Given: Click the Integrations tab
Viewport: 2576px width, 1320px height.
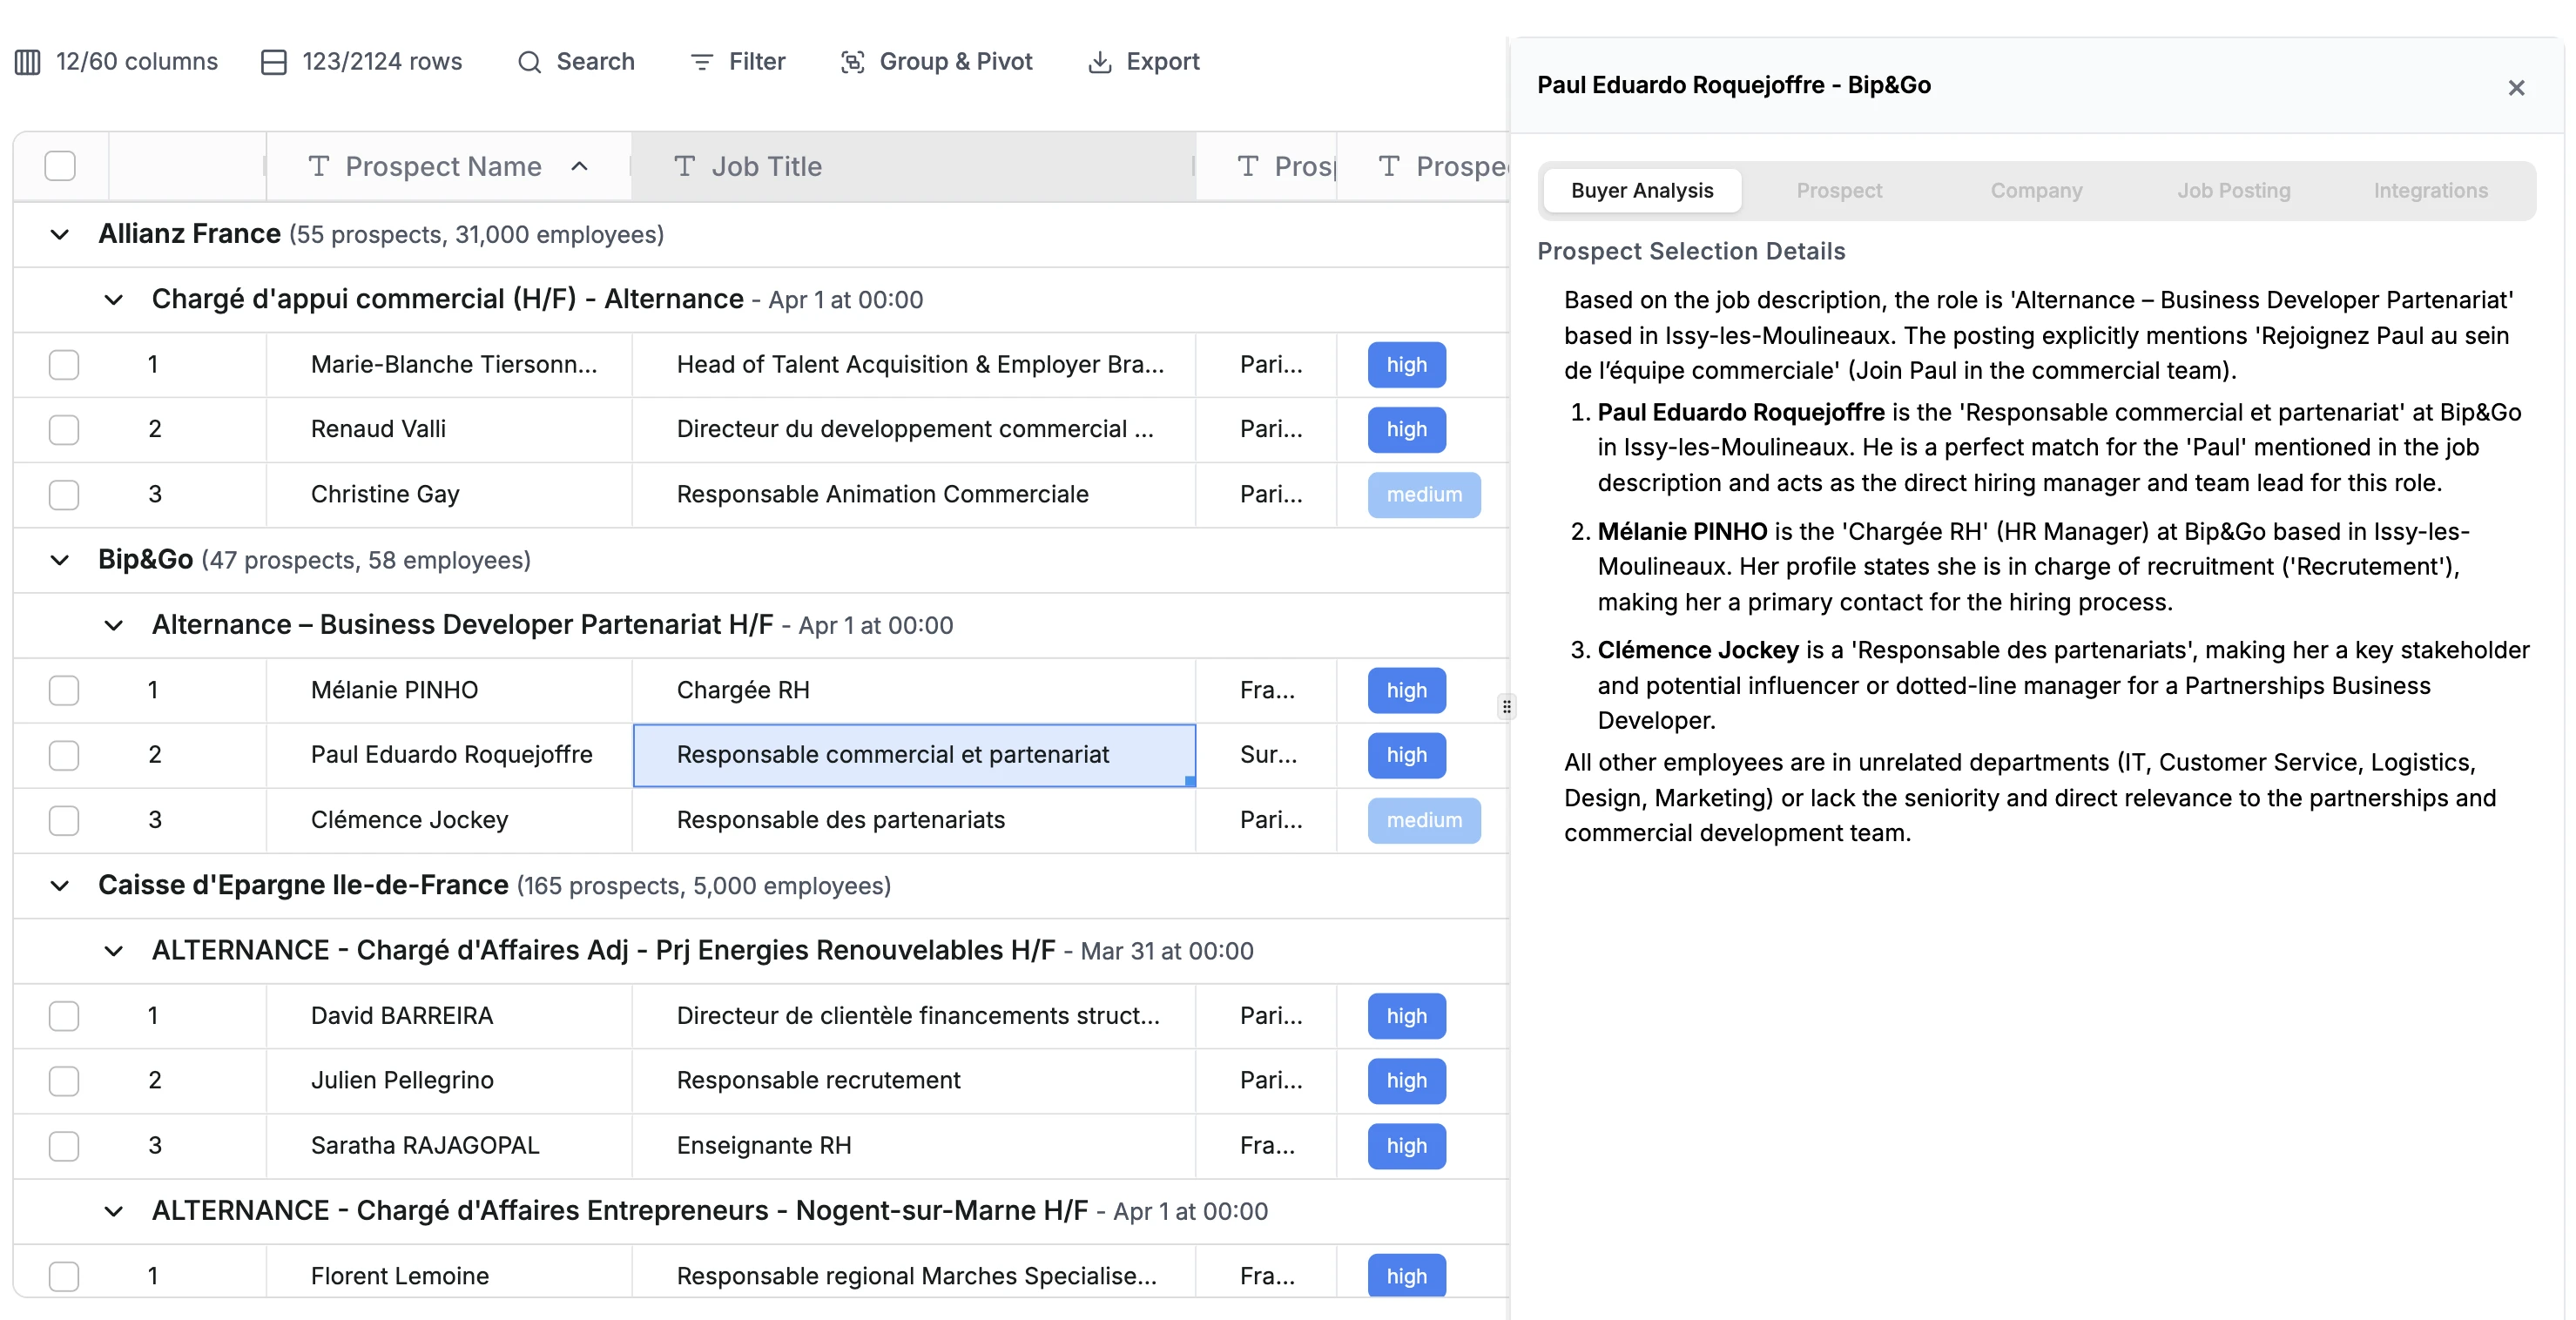Looking at the screenshot, I should tap(2430, 190).
